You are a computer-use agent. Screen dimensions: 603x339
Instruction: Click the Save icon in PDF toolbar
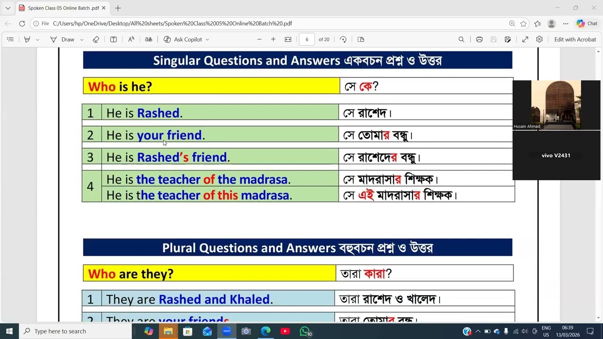click(x=493, y=40)
